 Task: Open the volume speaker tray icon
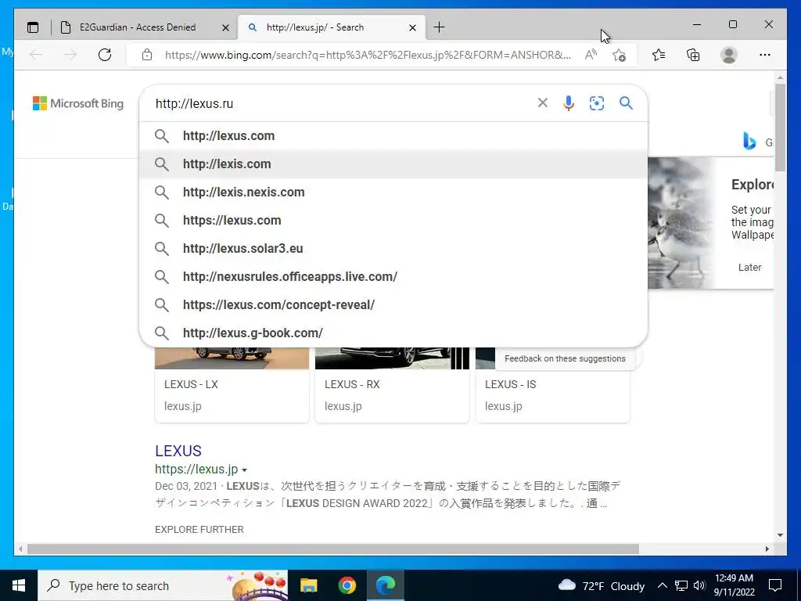tap(699, 585)
